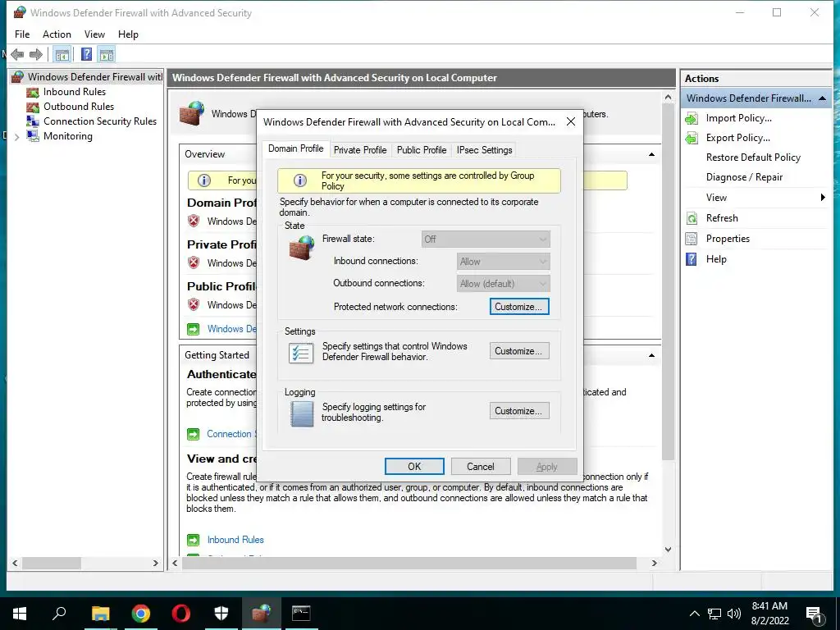Collapse the Getting Started section
Viewport: 840px width, 630px height.
651,356
